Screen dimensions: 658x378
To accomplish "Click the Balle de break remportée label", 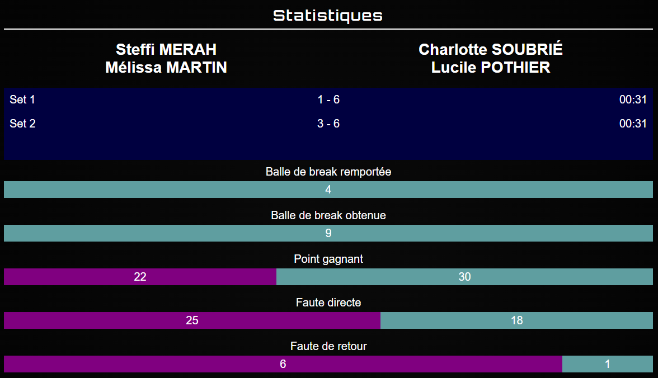I will pos(328,172).
